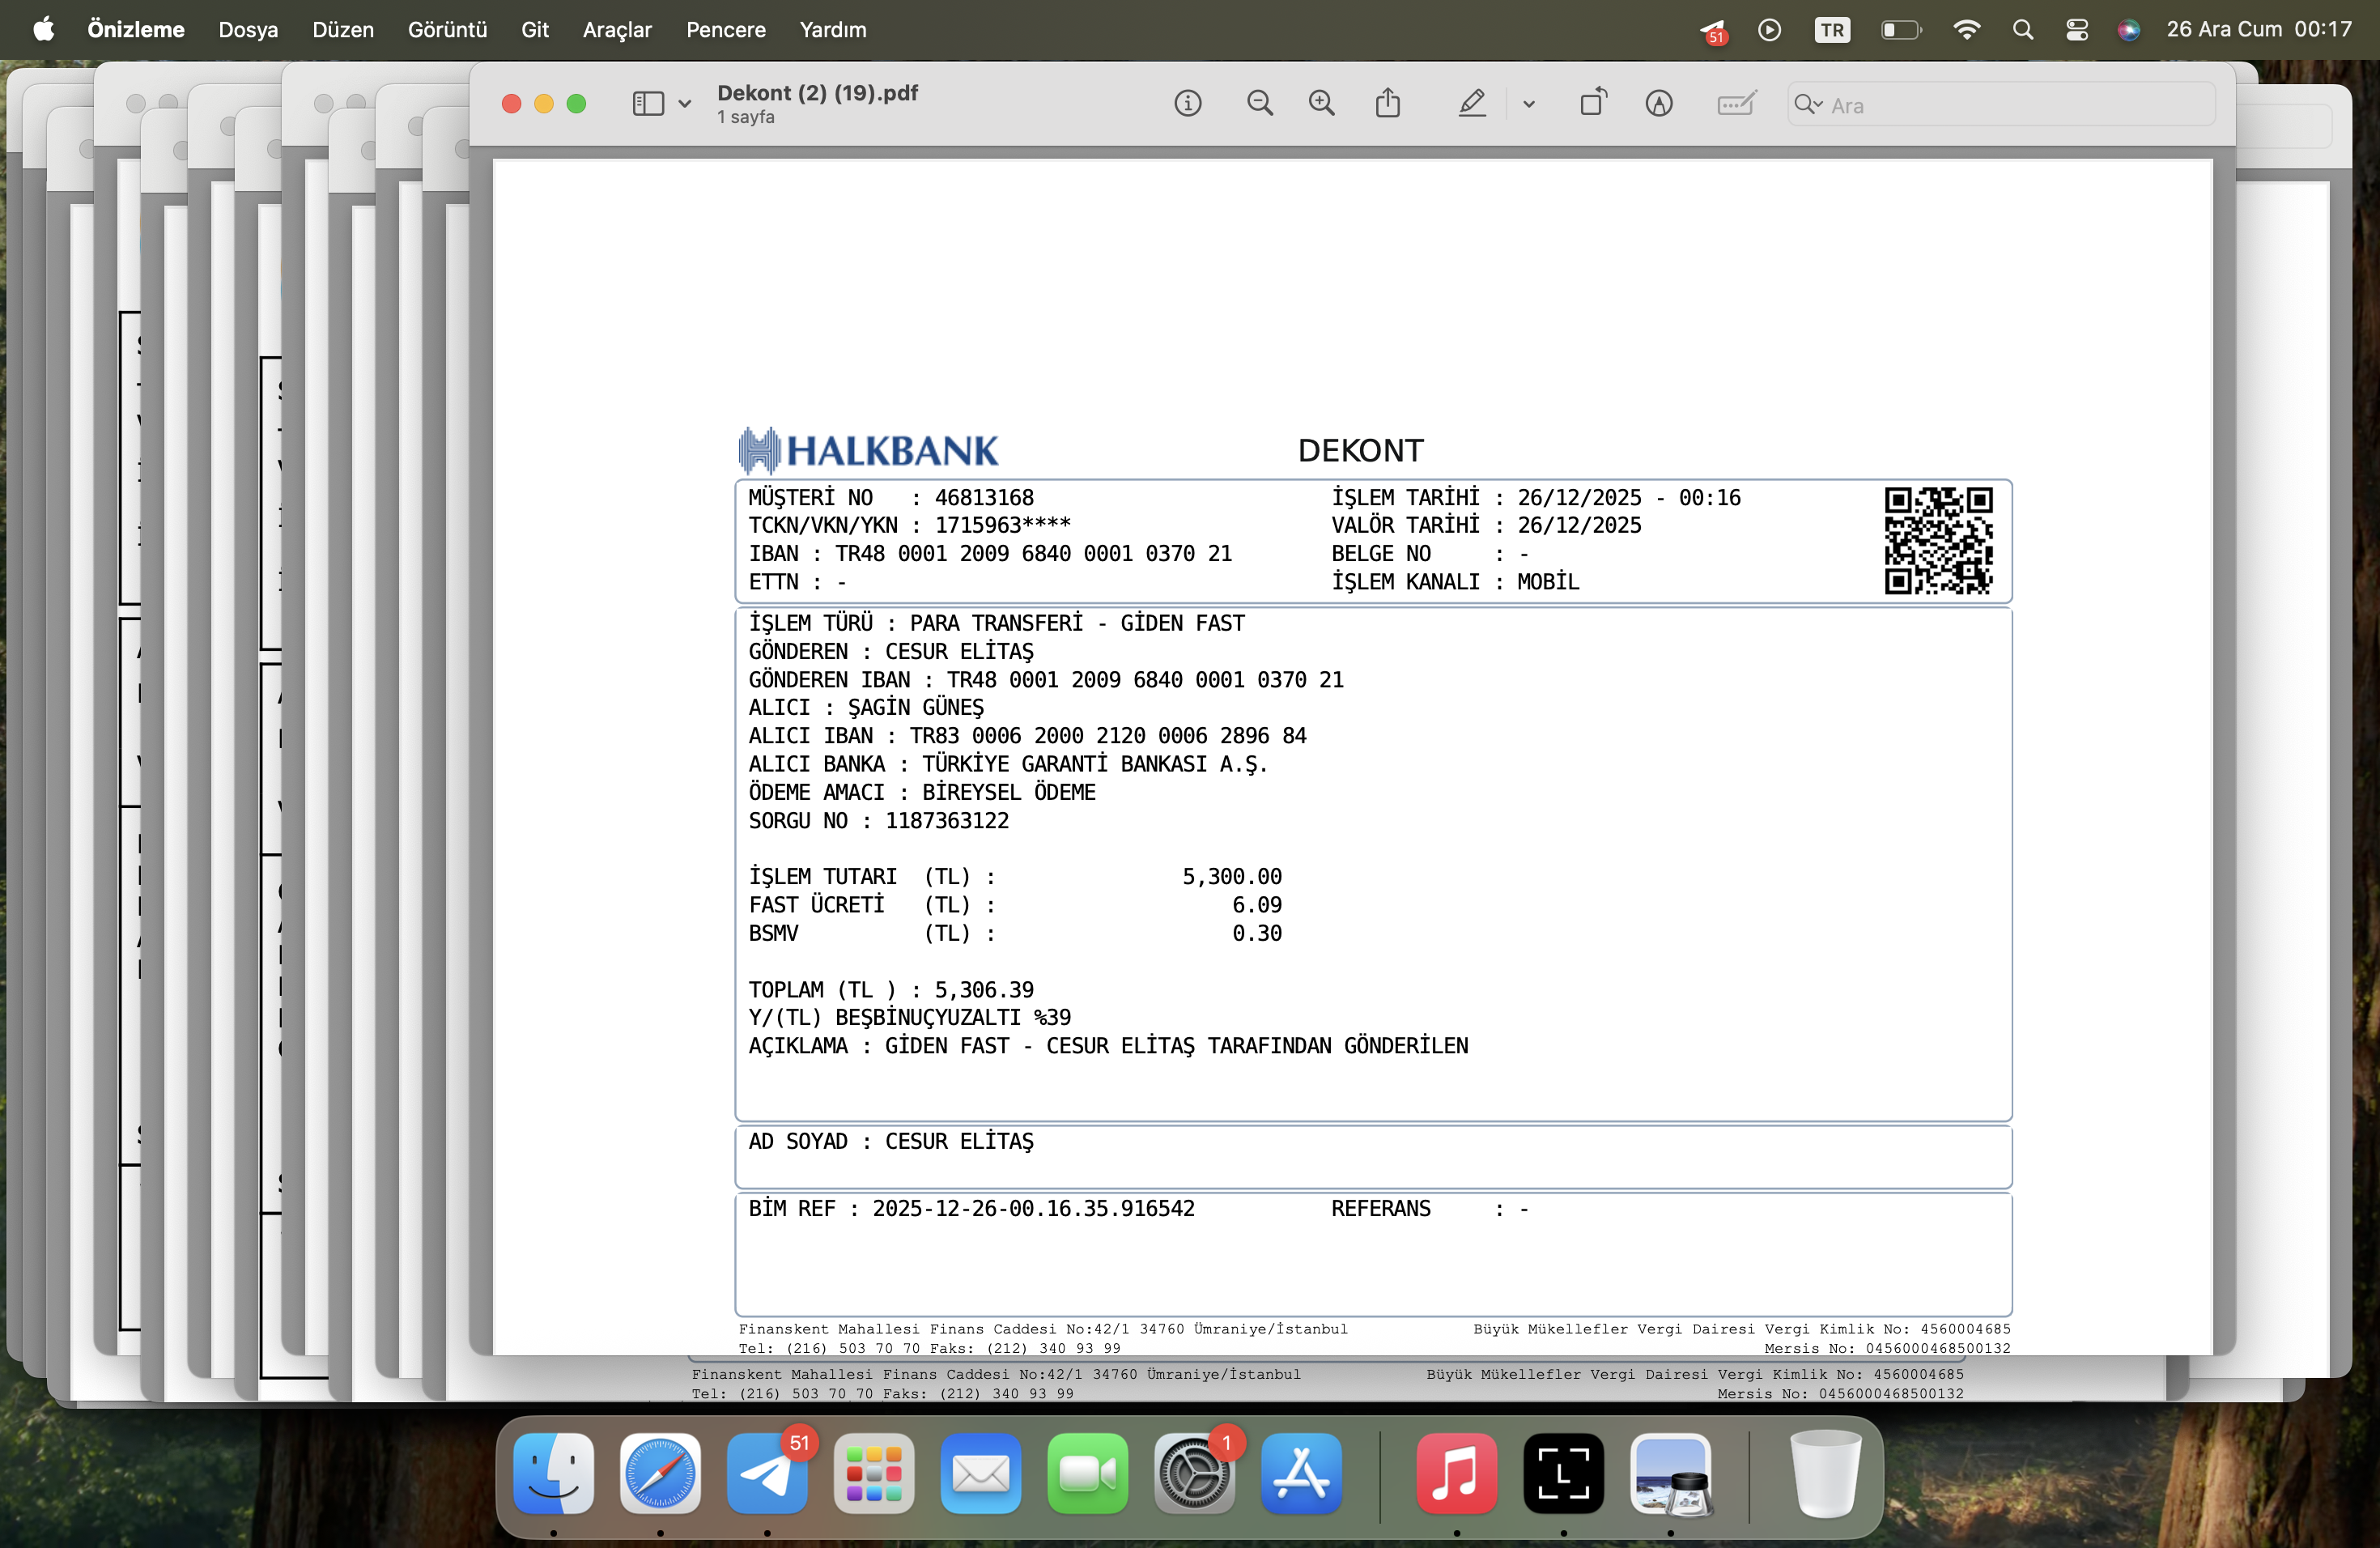Image resolution: width=2380 pixels, height=1548 pixels.
Task: Open the Yardım menu
Action: pos(833,30)
